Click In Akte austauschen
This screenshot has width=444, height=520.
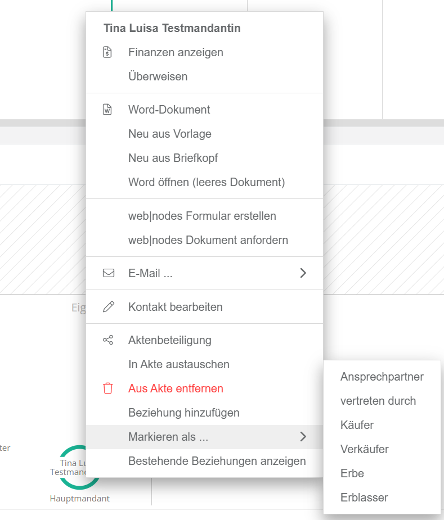point(178,364)
